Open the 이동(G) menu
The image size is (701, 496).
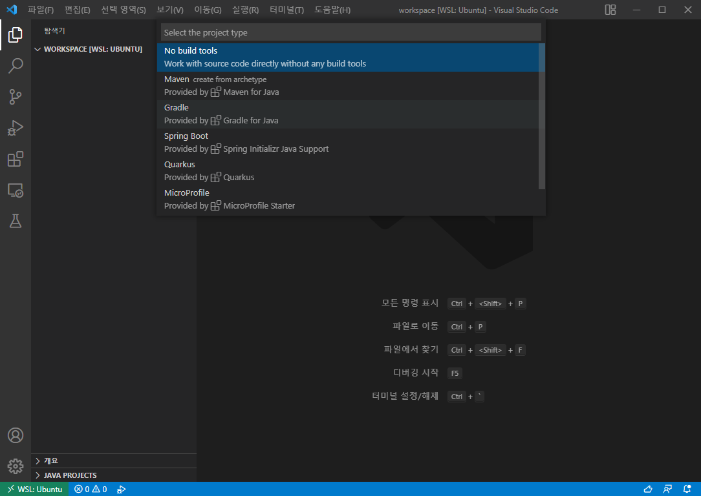[x=208, y=10]
